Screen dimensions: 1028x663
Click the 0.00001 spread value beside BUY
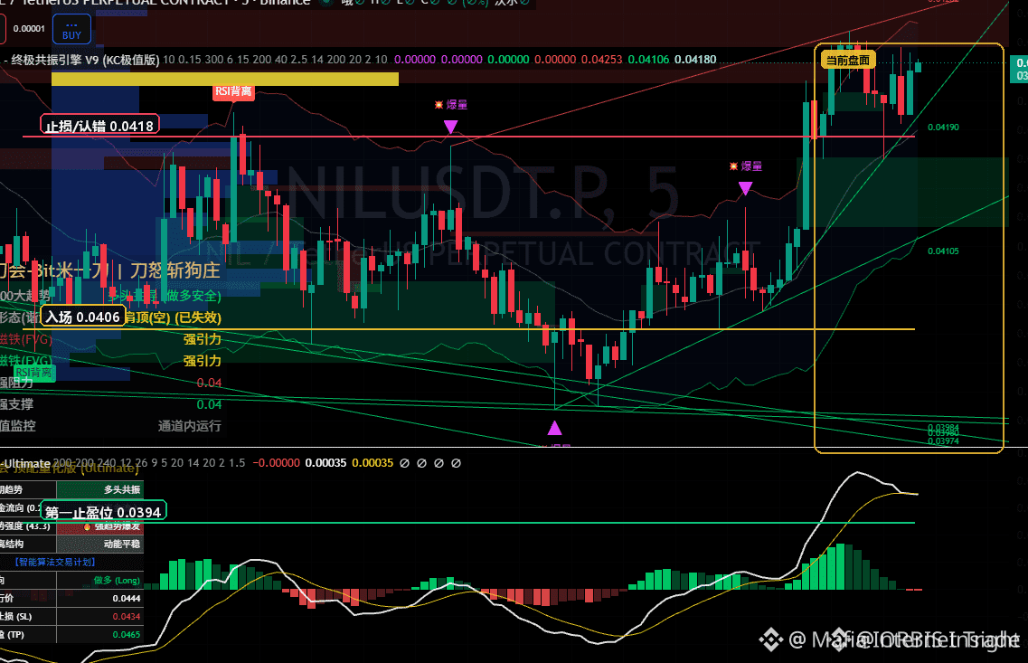click(29, 28)
